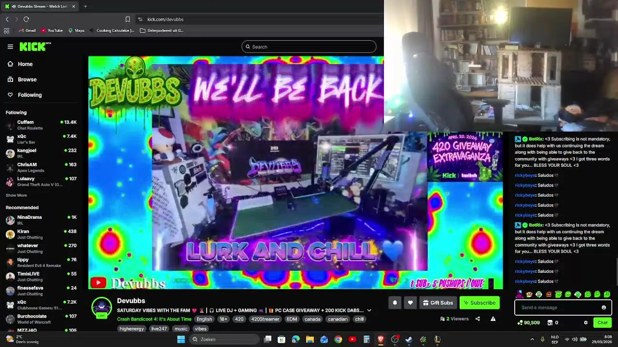Viewport: 618px width, 347px height.
Task: Click the kick.com/devubbs address bar
Action: click(165, 19)
